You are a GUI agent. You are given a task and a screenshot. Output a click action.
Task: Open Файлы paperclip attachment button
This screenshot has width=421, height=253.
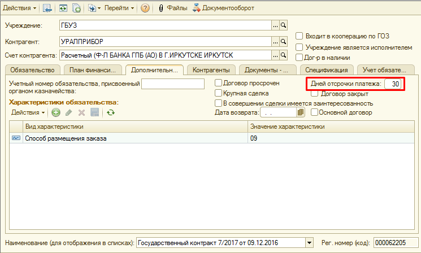pos(173,8)
